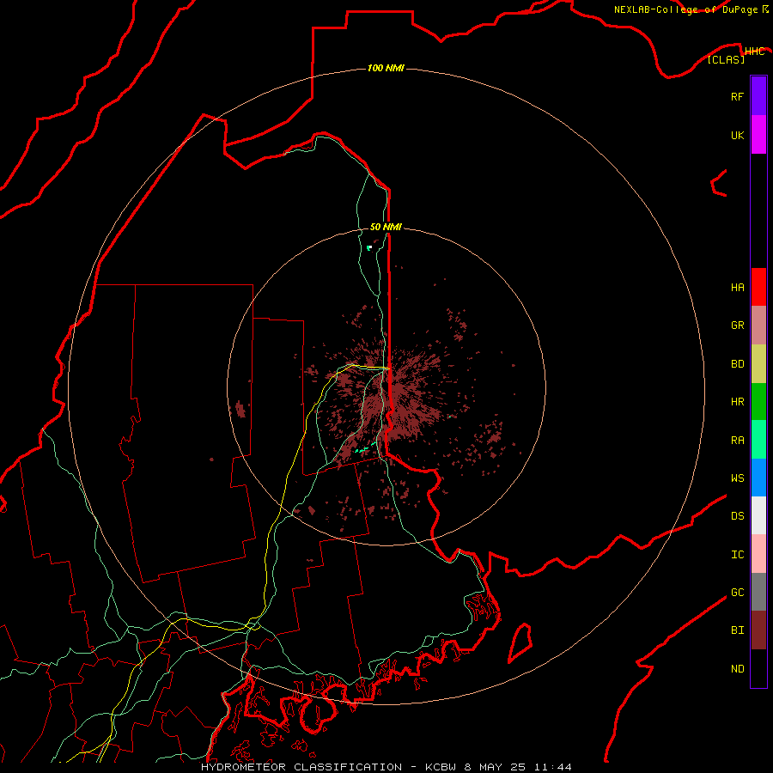Click the BI legend label text

pos(738,630)
